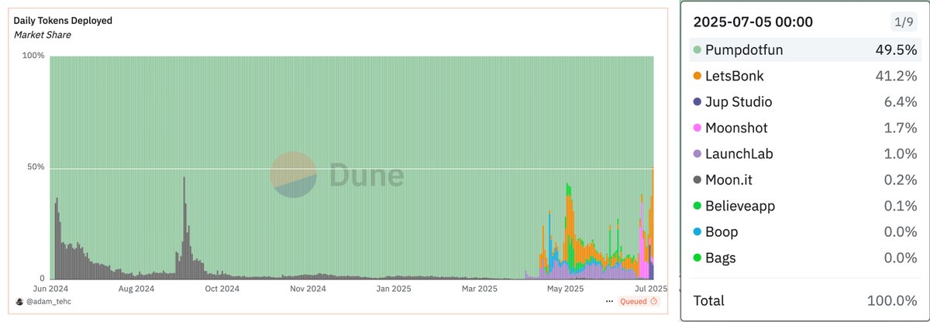Screen dimensions: 930x322
Task: Select the Boop series label
Action: click(722, 231)
